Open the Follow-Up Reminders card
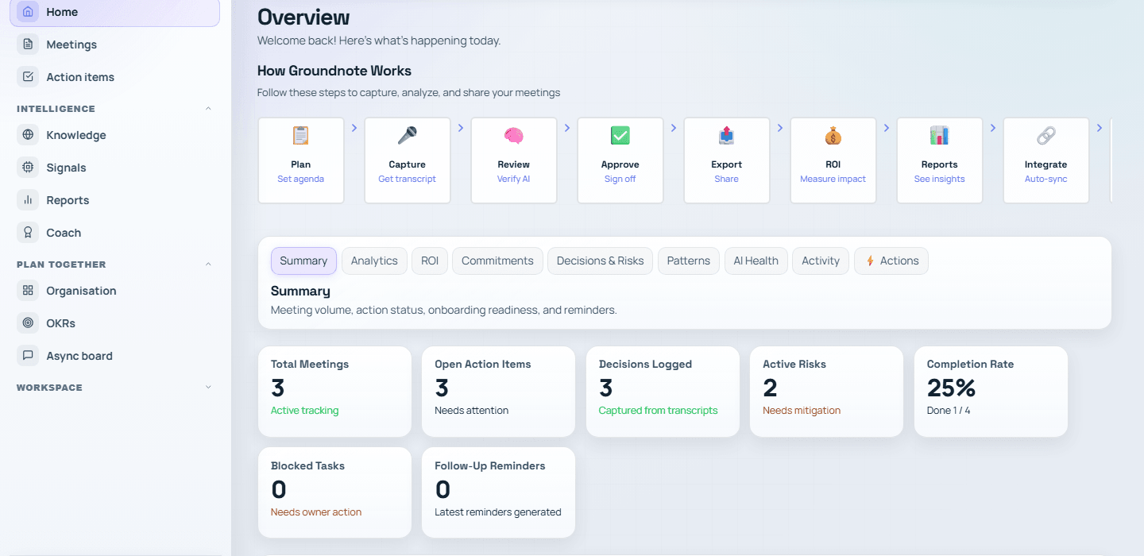1144x556 pixels. point(498,492)
